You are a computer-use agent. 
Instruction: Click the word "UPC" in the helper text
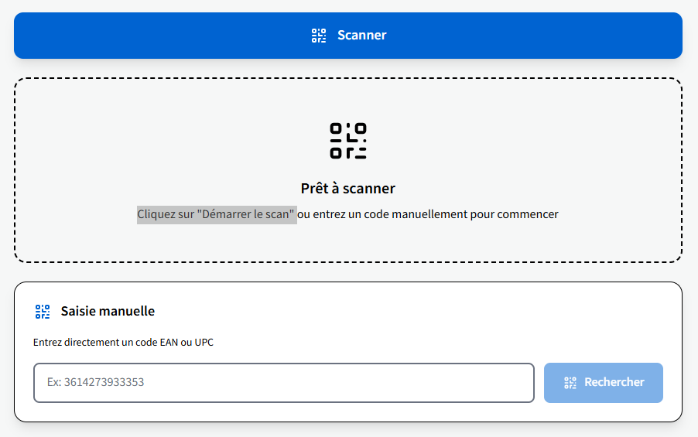pyautogui.click(x=204, y=342)
